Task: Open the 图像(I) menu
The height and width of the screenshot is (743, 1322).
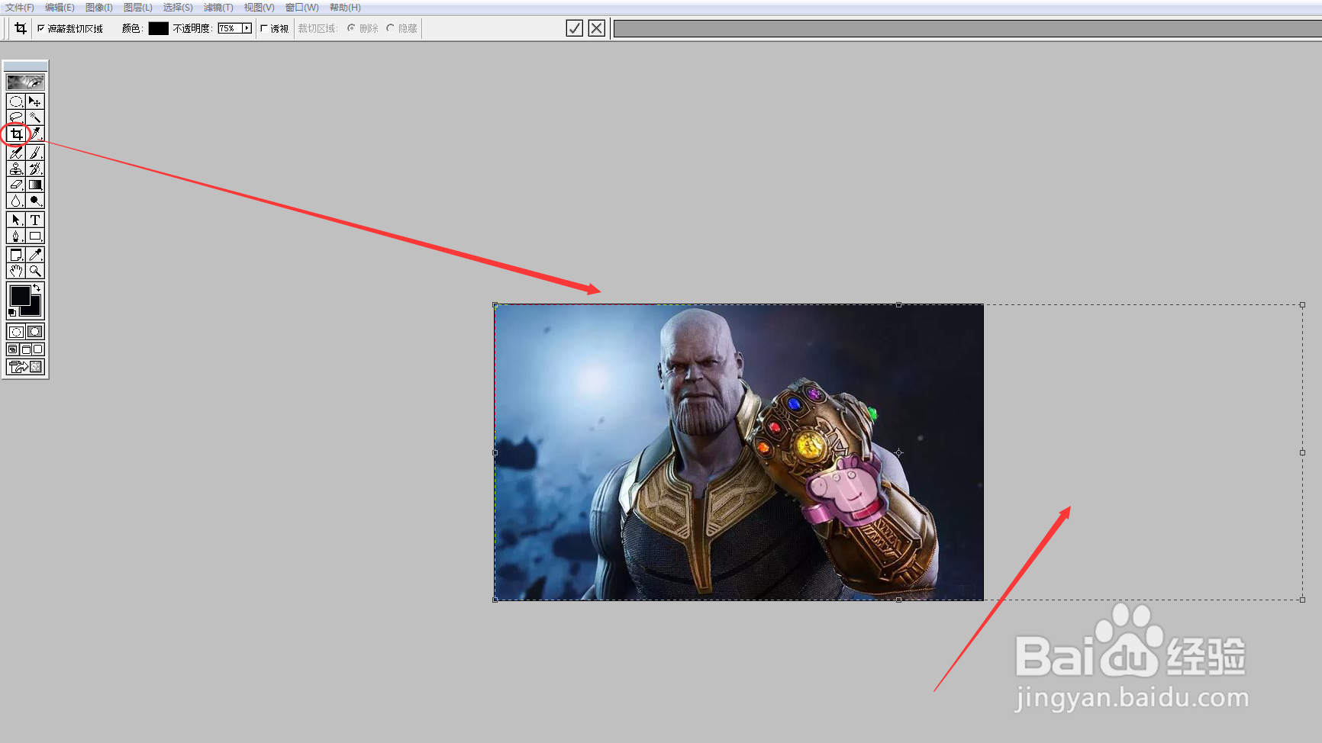Action: click(99, 8)
